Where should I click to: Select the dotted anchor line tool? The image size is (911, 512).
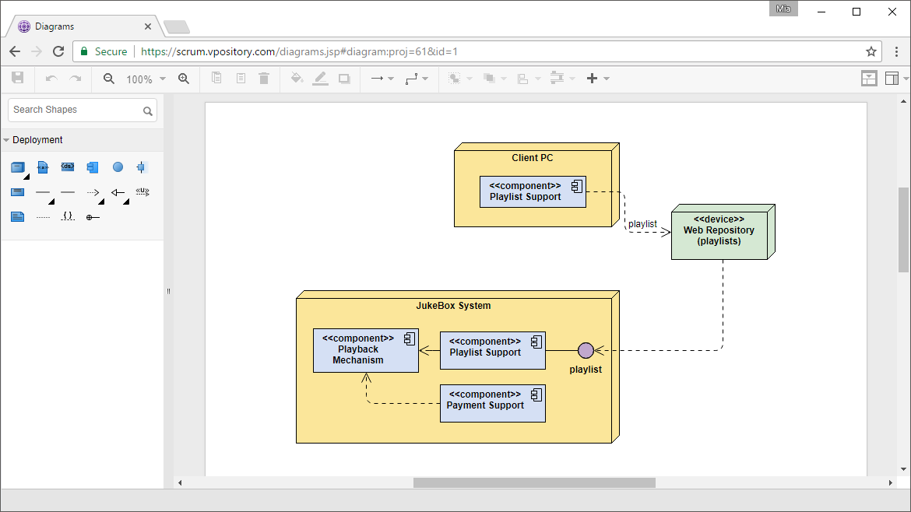pyautogui.click(x=43, y=217)
